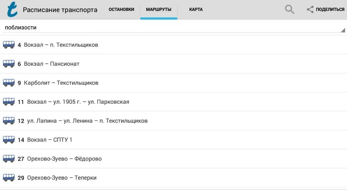
Task: Click the dropdown triangle at spinner corner
Action: pos(343,30)
